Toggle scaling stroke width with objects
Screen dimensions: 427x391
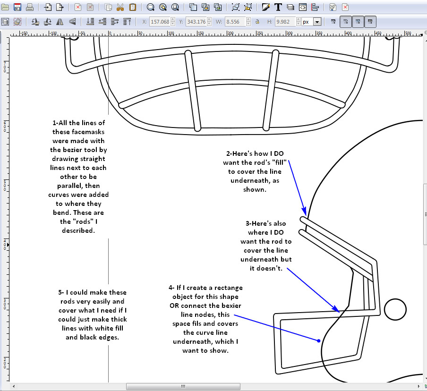pyautogui.click(x=333, y=22)
